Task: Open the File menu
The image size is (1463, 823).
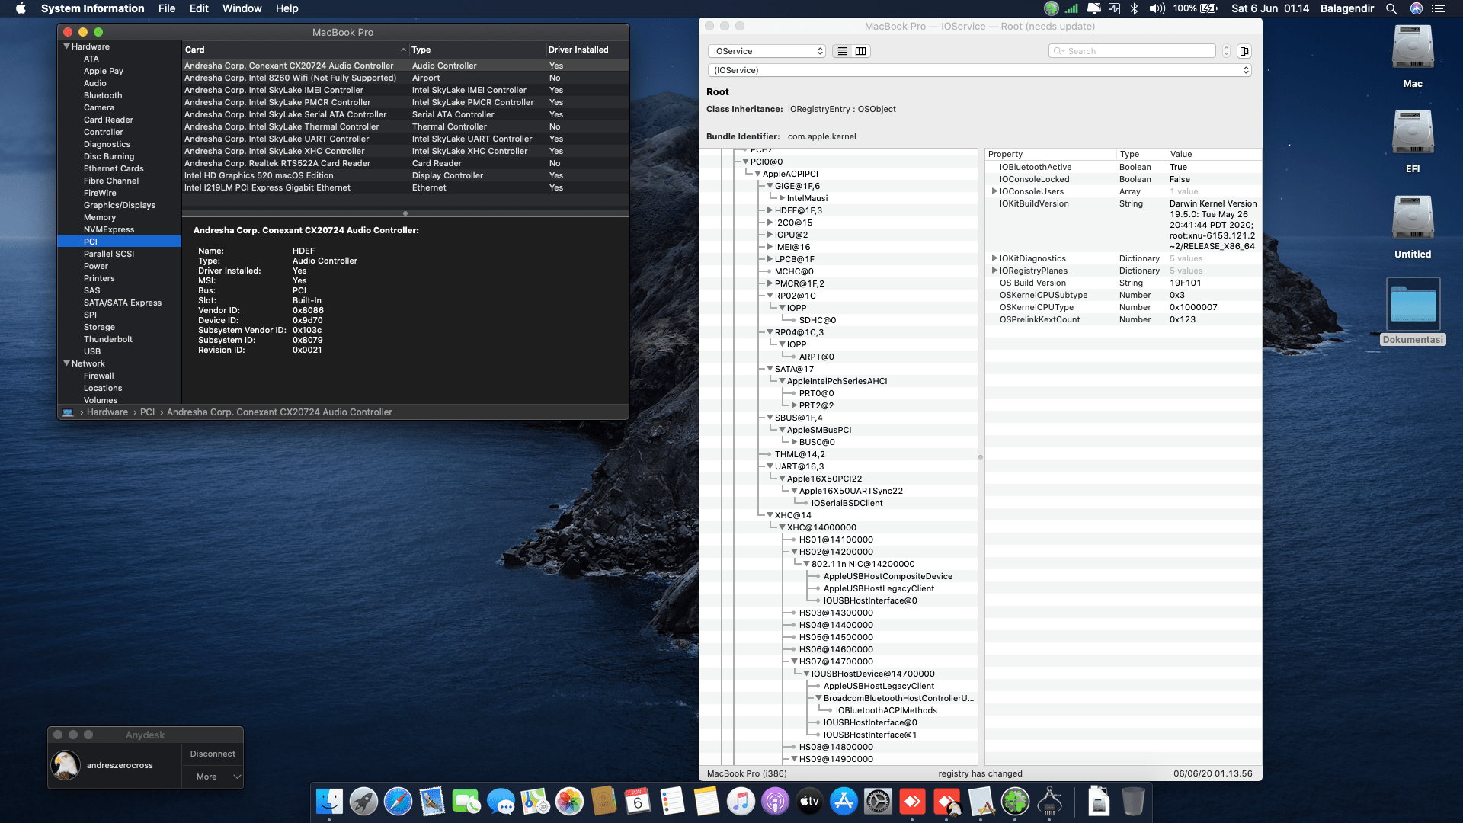Action: (x=167, y=8)
